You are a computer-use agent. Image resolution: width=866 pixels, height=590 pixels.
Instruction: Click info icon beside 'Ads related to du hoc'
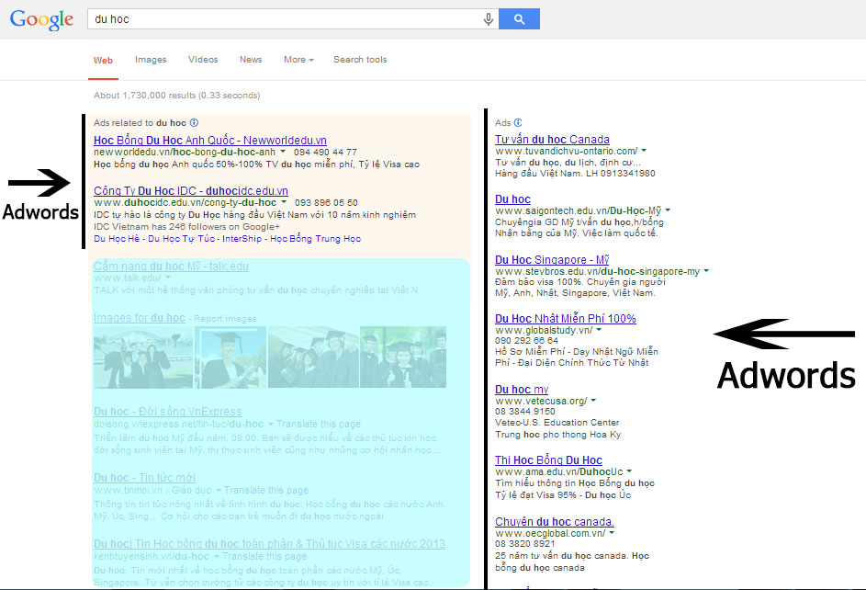(194, 122)
